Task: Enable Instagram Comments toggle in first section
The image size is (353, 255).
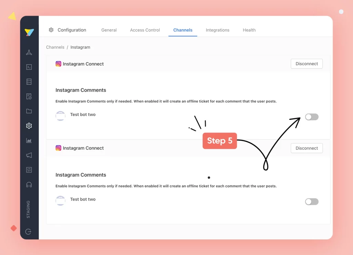Action: [x=312, y=117]
